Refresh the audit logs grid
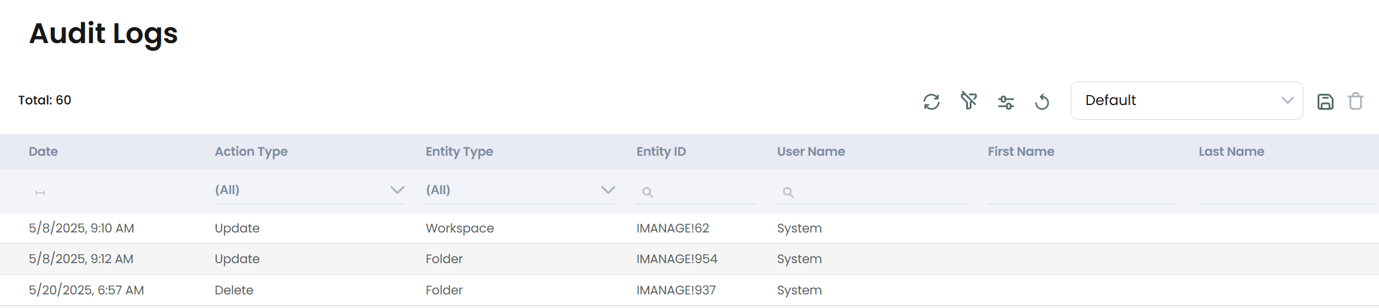Image resolution: width=1379 pixels, height=308 pixels. pyautogui.click(x=931, y=101)
